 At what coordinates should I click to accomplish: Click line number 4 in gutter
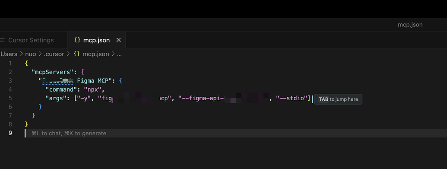[x=10, y=89]
